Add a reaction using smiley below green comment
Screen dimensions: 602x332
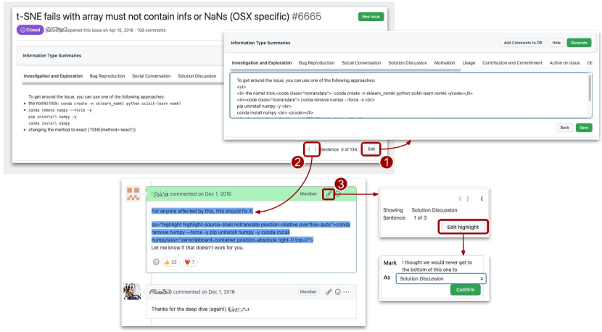(x=156, y=262)
